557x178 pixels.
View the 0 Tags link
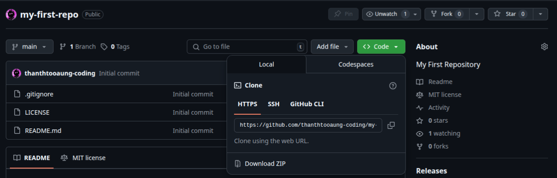click(115, 46)
